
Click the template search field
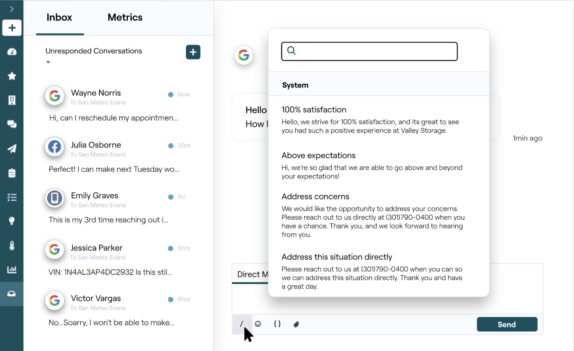click(x=369, y=51)
